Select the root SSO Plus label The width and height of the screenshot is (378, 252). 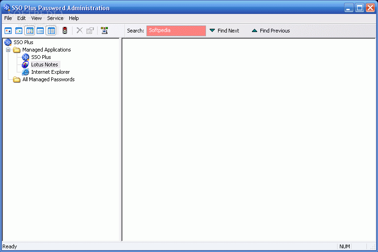coord(23,42)
